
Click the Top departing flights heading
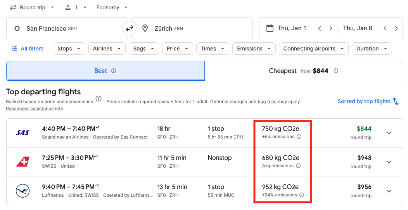[43, 92]
